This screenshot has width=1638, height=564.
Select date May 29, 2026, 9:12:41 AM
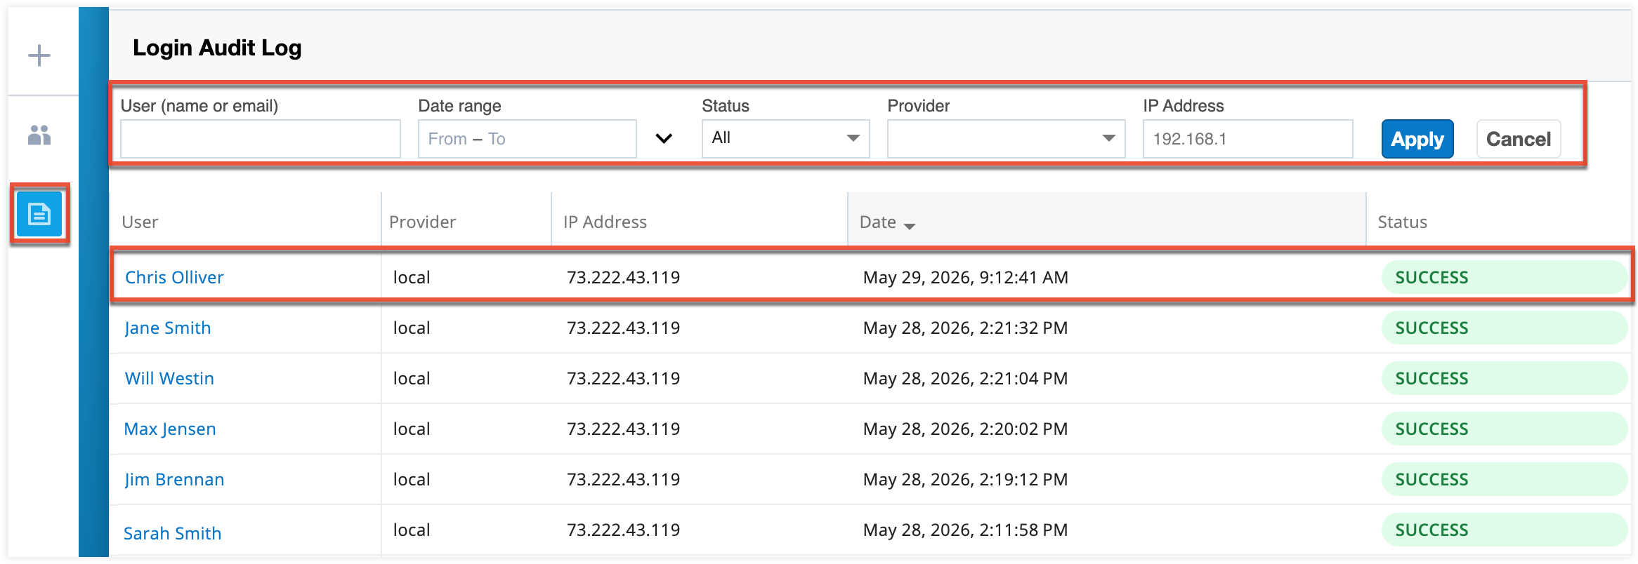pos(966,278)
